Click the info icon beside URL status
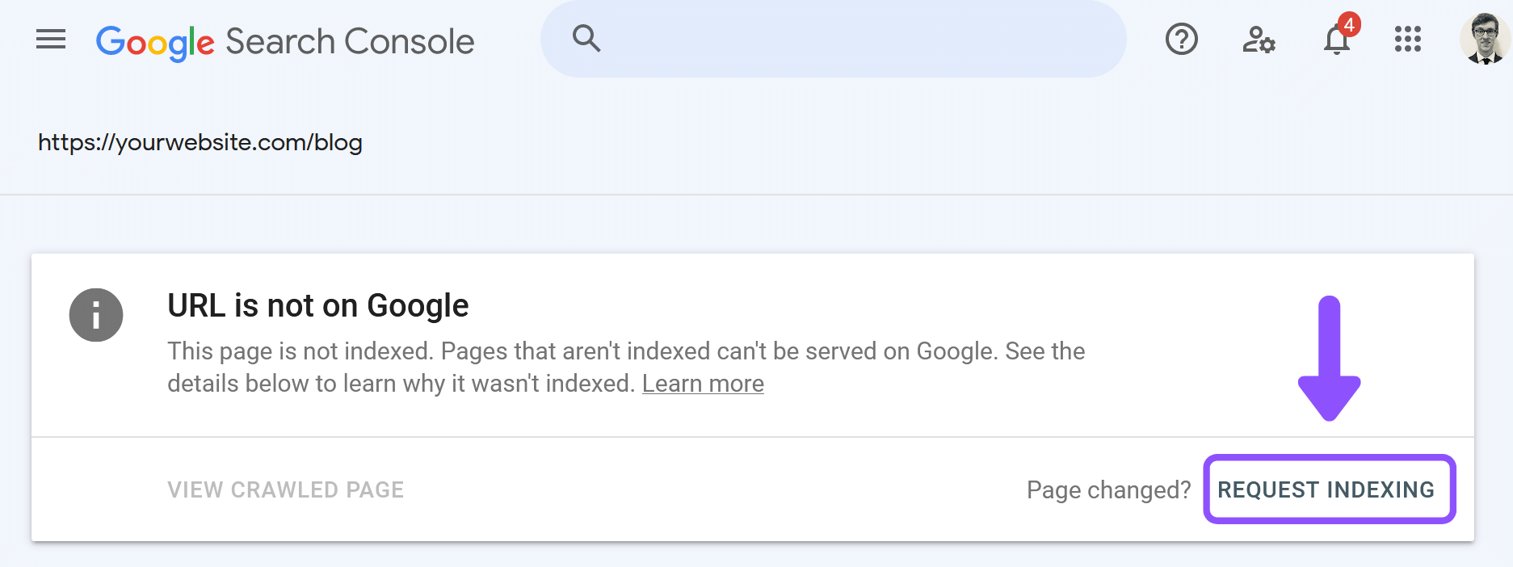Image resolution: width=1513 pixels, height=567 pixels. click(x=96, y=315)
